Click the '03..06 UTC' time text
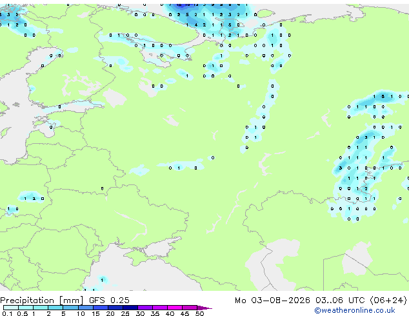Image resolution: width=409 pixels, height=316 pixels. click(340, 301)
